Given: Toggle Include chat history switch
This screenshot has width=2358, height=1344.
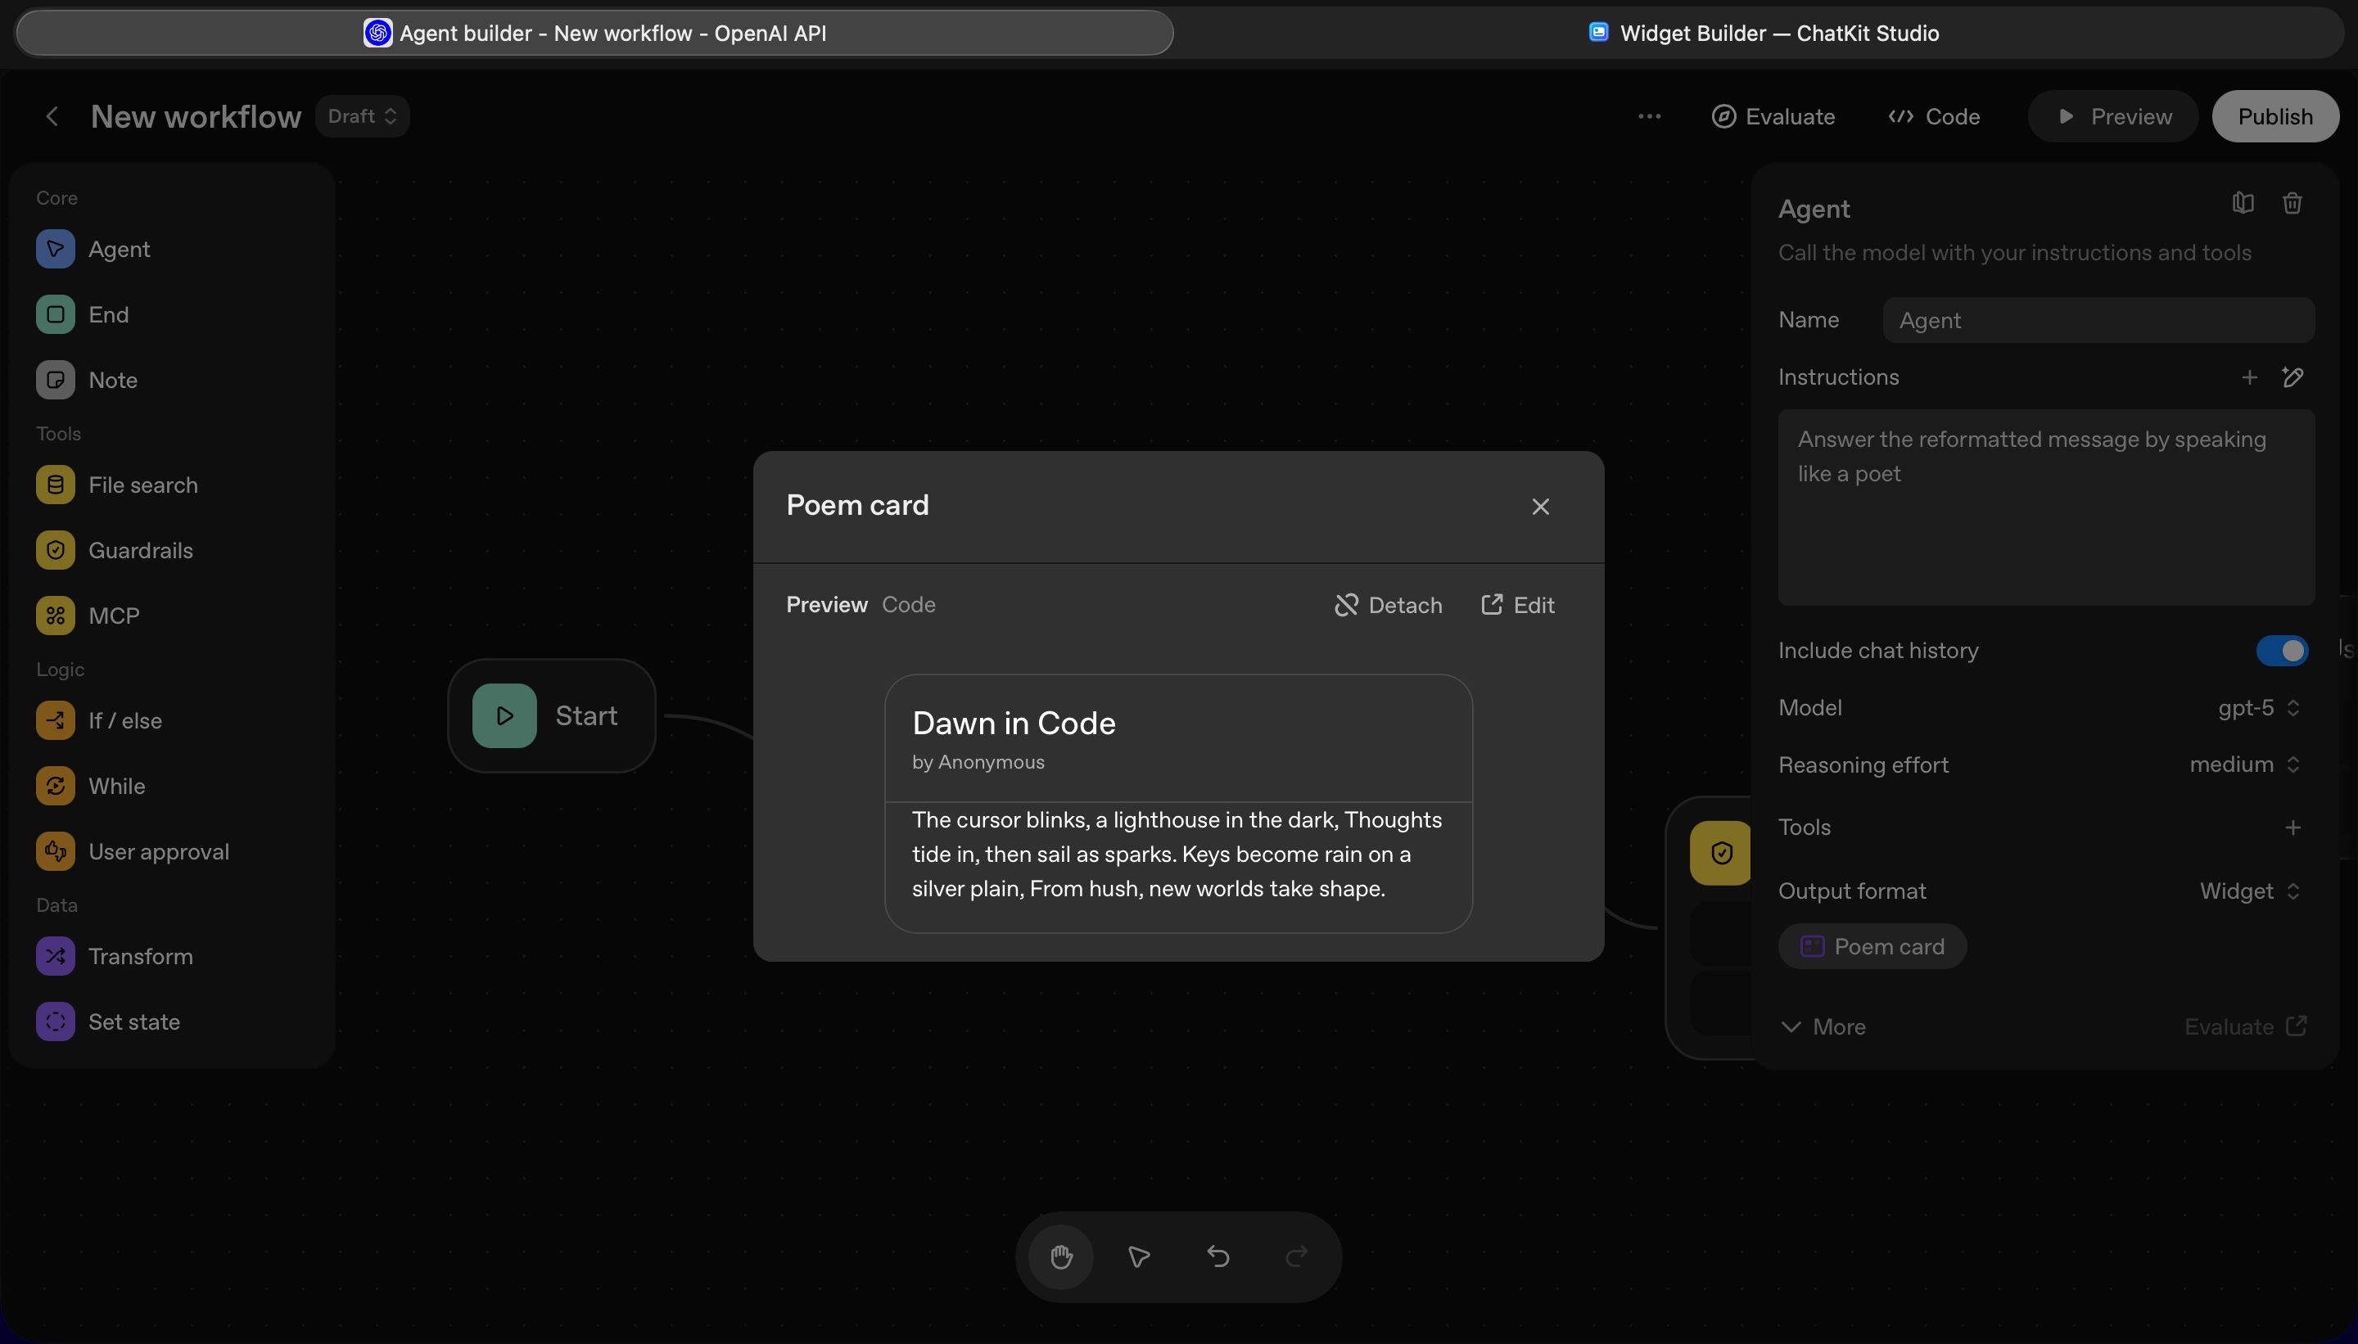Looking at the screenshot, I should click(2281, 650).
